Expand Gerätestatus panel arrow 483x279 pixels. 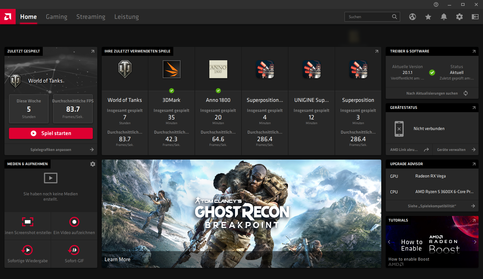click(474, 108)
